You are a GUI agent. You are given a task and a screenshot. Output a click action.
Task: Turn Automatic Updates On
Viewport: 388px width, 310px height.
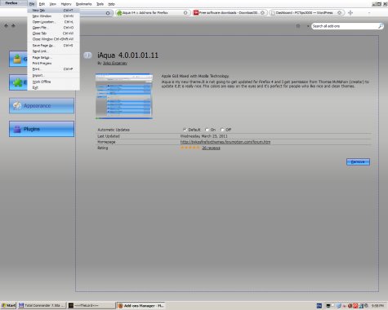(207, 130)
